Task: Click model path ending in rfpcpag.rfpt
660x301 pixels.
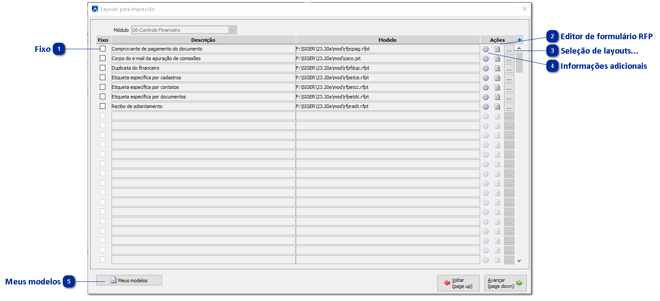Action: (x=388, y=49)
